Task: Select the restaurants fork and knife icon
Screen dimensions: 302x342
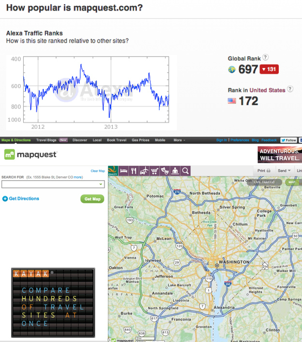Action: [134, 171]
